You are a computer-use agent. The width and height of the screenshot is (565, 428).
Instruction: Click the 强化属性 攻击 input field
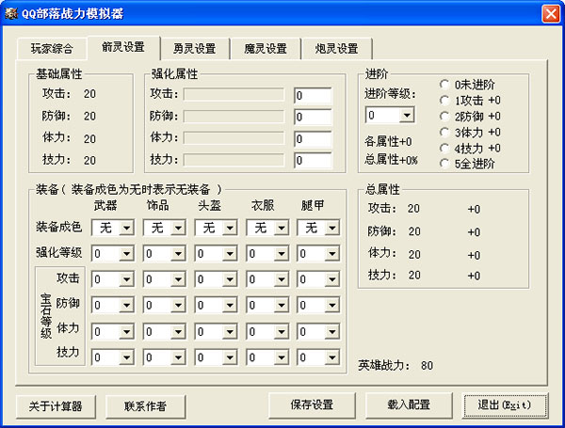pos(313,96)
